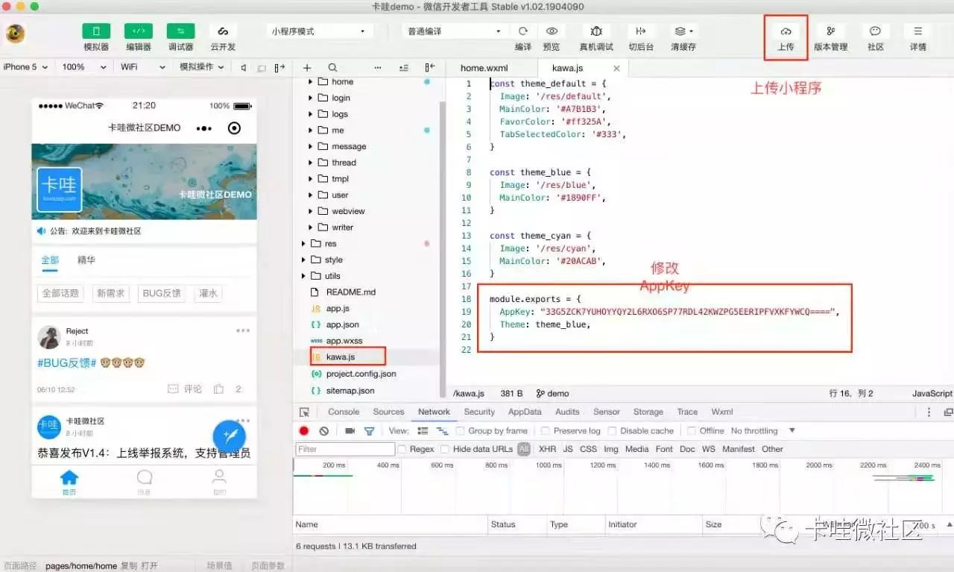
Task: Search files with the magnifier icon
Action: click(x=332, y=67)
